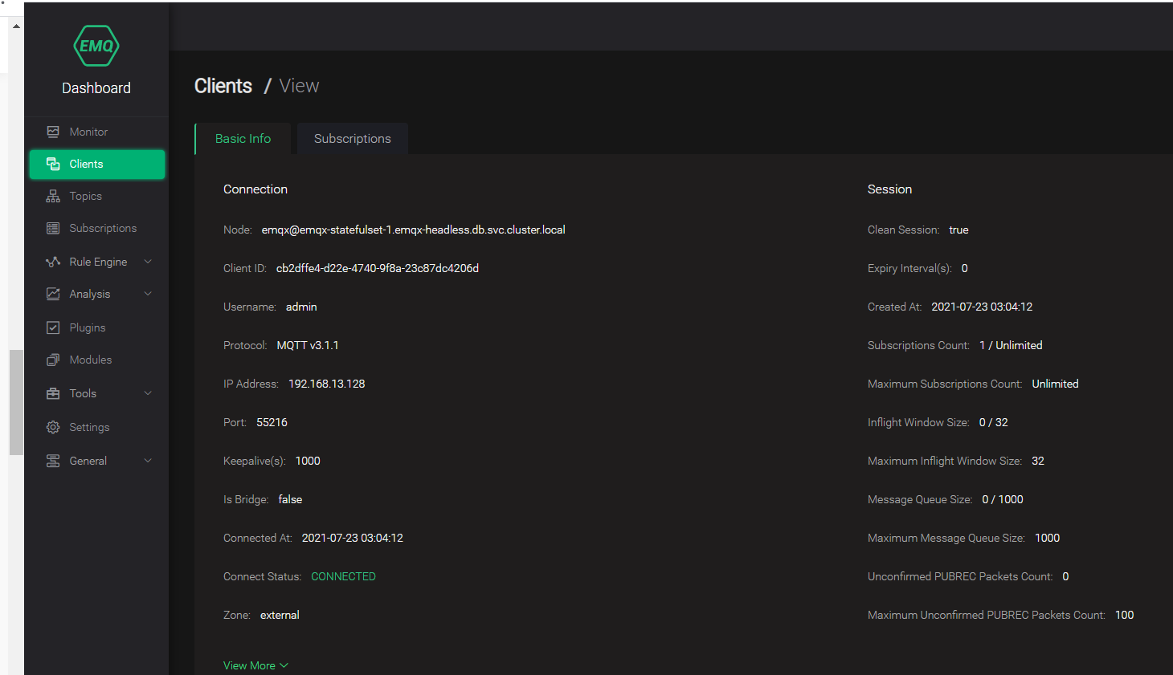
Task: Click the View More link
Action: [x=255, y=665]
